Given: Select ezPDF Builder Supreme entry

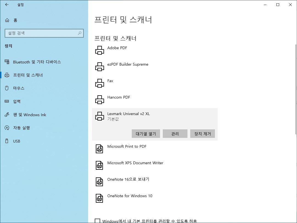Looking at the screenshot, I should click(128, 65).
